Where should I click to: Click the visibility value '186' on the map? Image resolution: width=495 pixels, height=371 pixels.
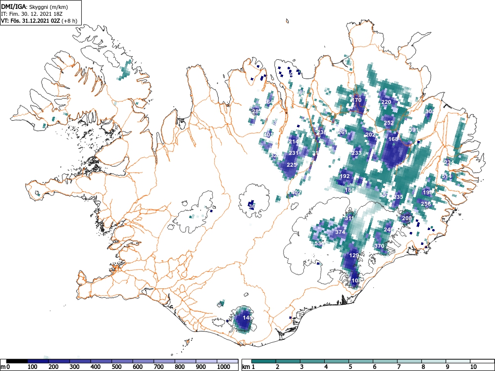click(x=349, y=190)
